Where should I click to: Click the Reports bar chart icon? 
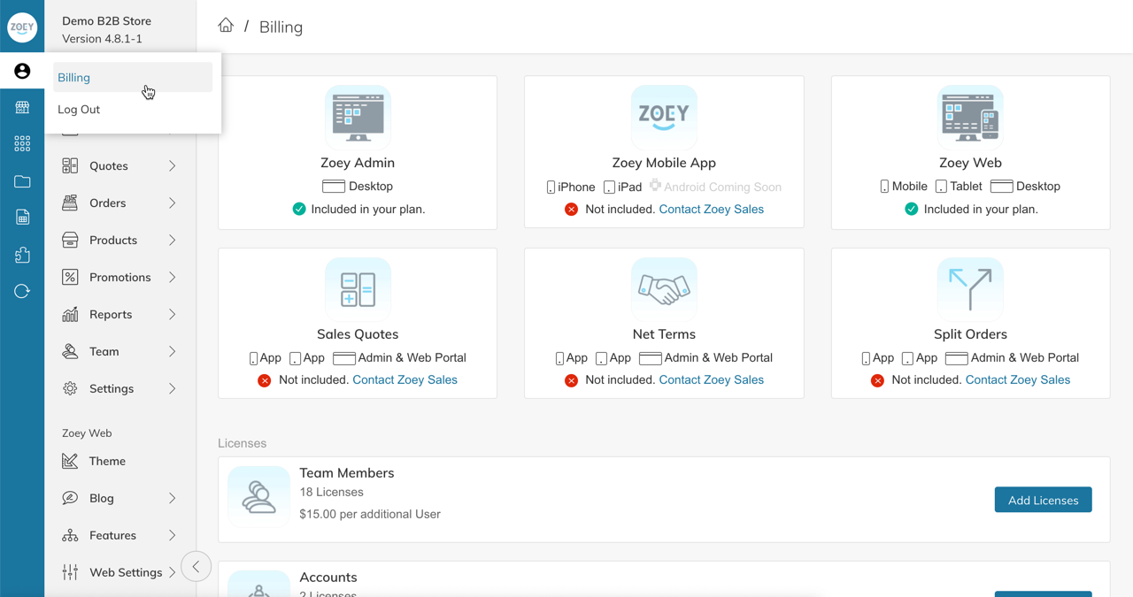coord(70,314)
